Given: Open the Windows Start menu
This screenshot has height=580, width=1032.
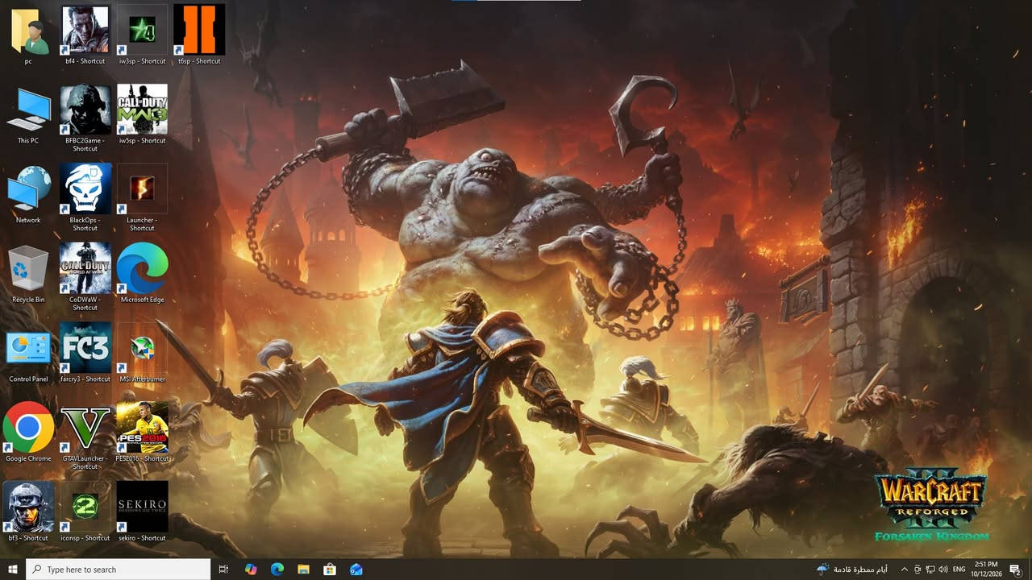Looking at the screenshot, I should [13, 570].
